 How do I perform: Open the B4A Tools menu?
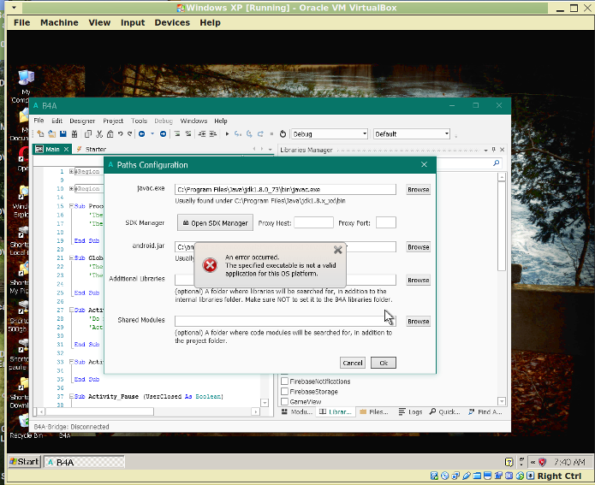[x=139, y=121]
